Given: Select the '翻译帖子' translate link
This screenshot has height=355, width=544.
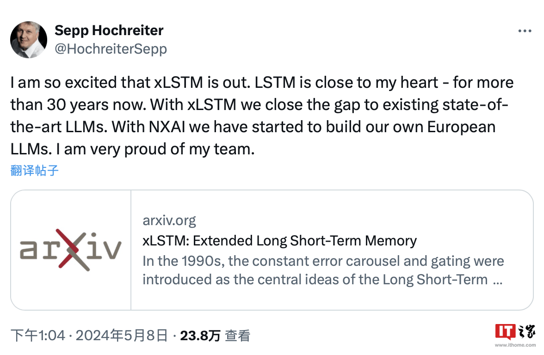Looking at the screenshot, I should tap(34, 171).
